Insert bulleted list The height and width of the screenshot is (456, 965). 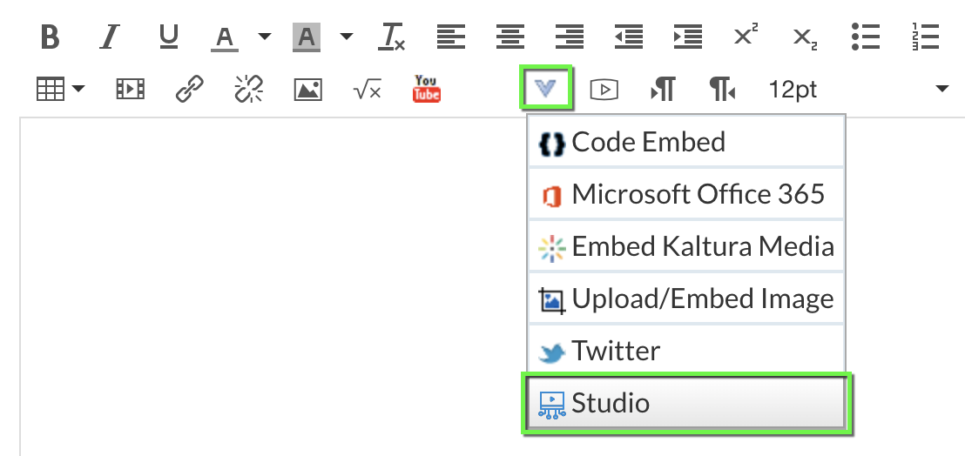[866, 37]
